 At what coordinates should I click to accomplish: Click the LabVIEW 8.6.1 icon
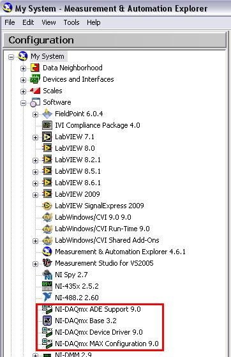47,183
